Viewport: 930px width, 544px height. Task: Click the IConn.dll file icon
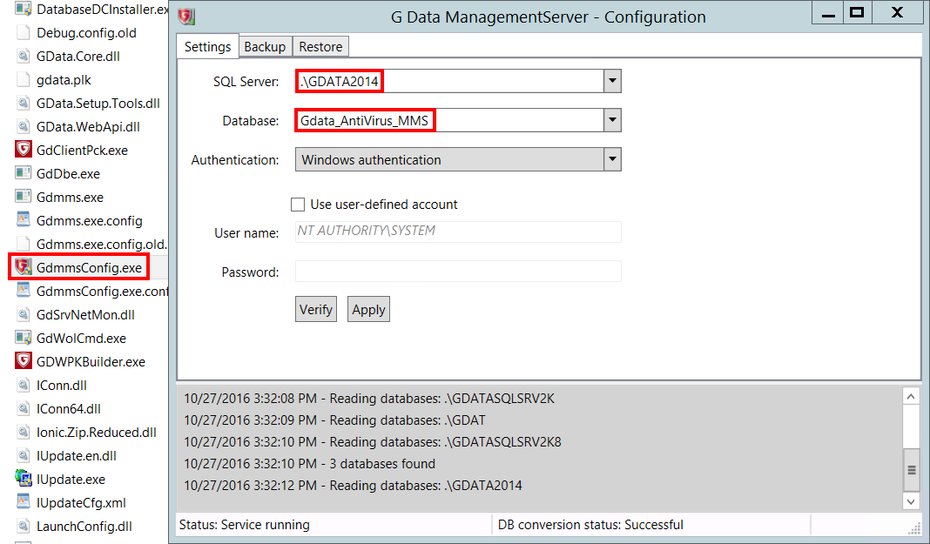click(x=24, y=386)
